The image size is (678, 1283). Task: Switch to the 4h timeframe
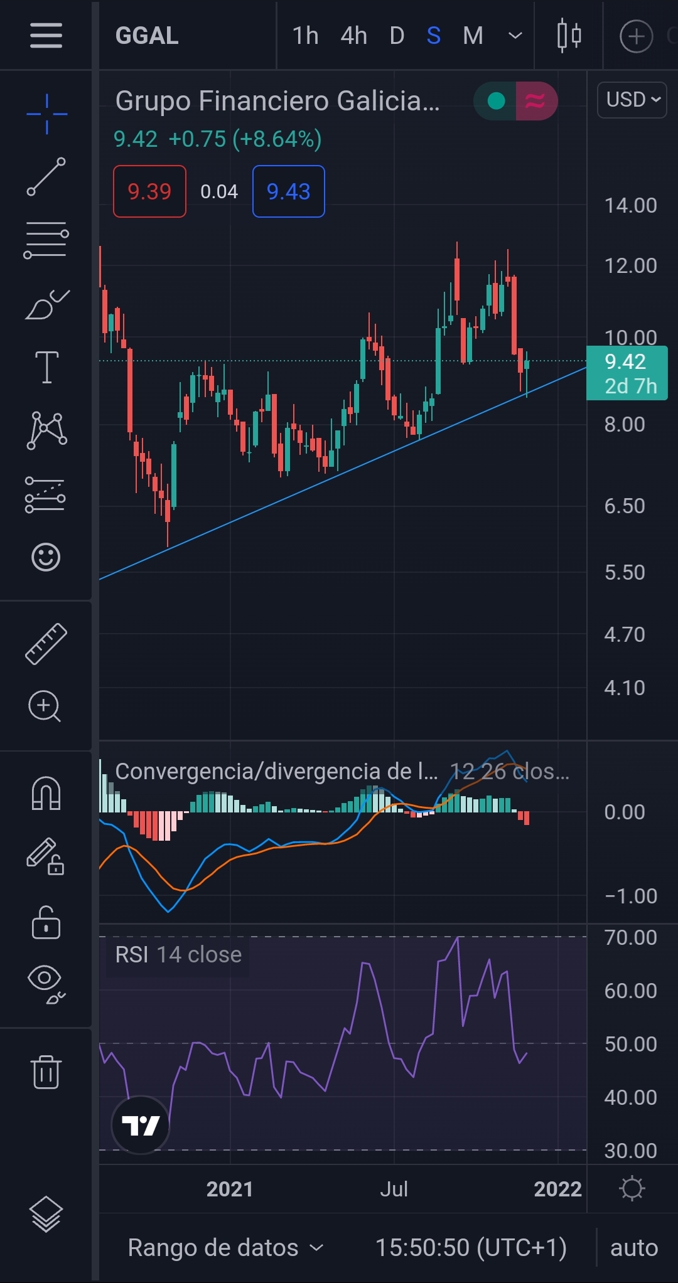click(354, 36)
